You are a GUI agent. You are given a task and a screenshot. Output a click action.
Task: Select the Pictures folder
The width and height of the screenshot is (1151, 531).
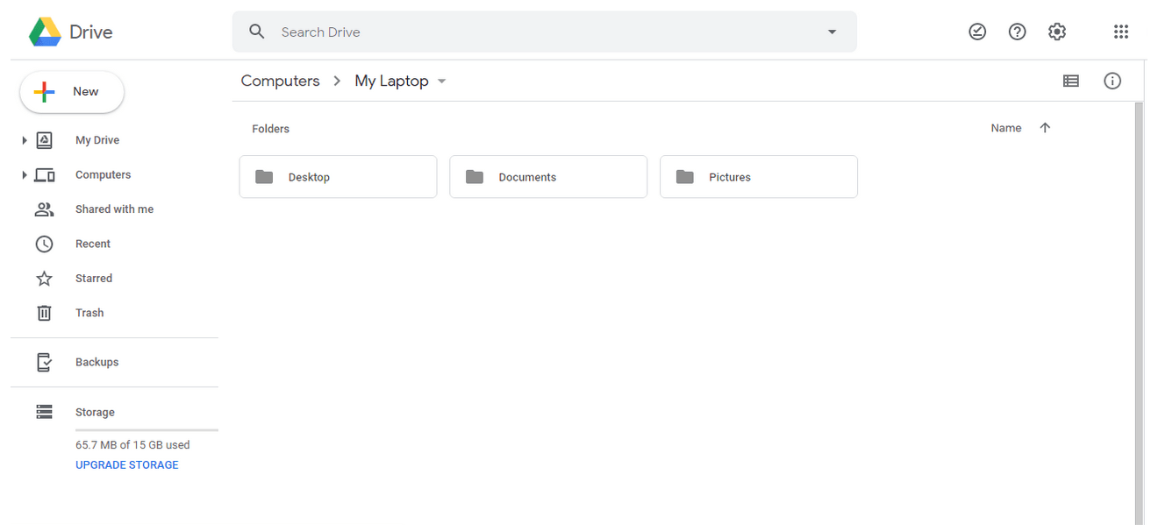click(759, 177)
